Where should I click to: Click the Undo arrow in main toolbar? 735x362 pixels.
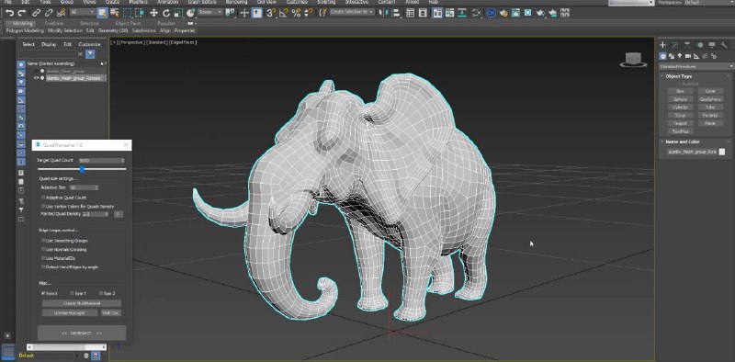coord(9,13)
